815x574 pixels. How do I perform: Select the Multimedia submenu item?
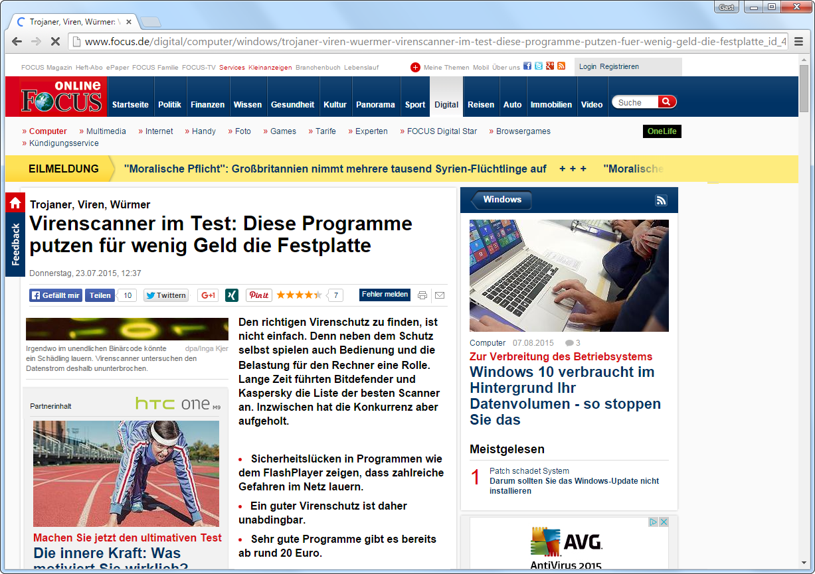click(x=106, y=131)
